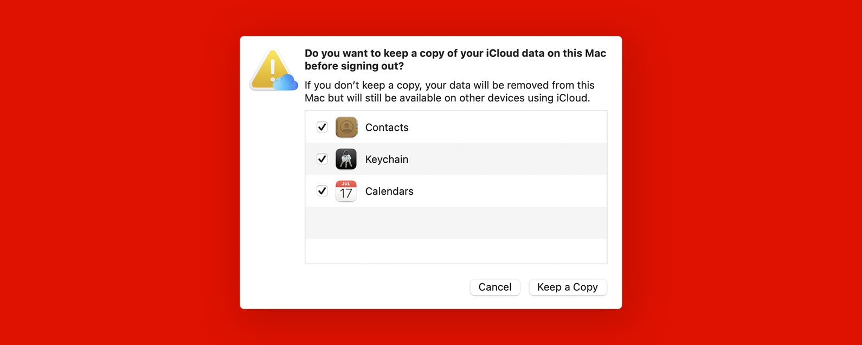Confirm with the Keep a Copy button

pyautogui.click(x=567, y=287)
